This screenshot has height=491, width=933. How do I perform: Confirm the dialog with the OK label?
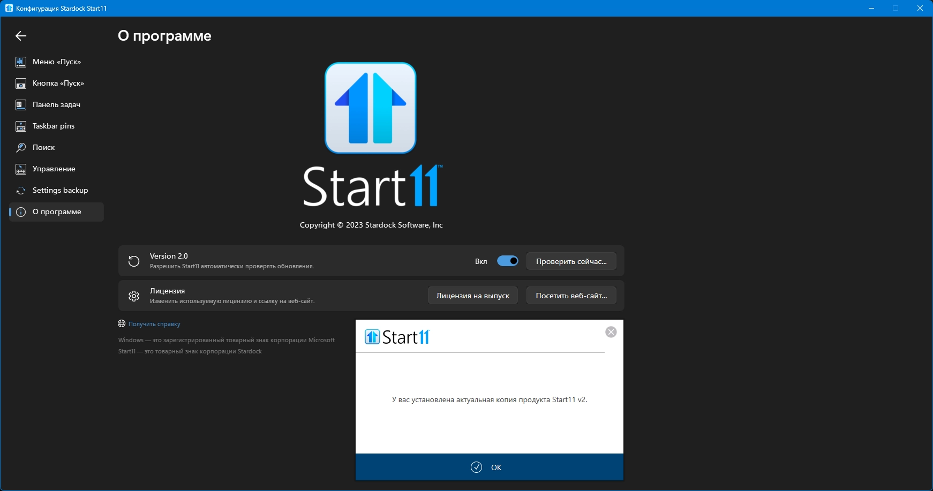tap(496, 467)
